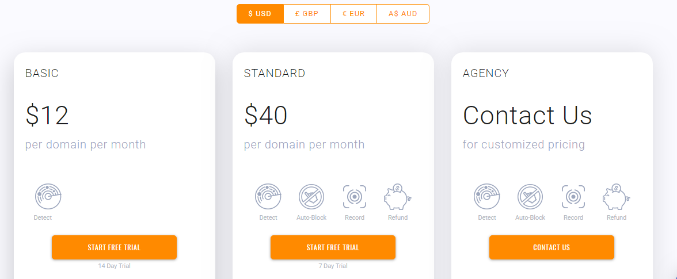Click the Record icon in Standard plan
677x279 pixels.
coord(355,197)
